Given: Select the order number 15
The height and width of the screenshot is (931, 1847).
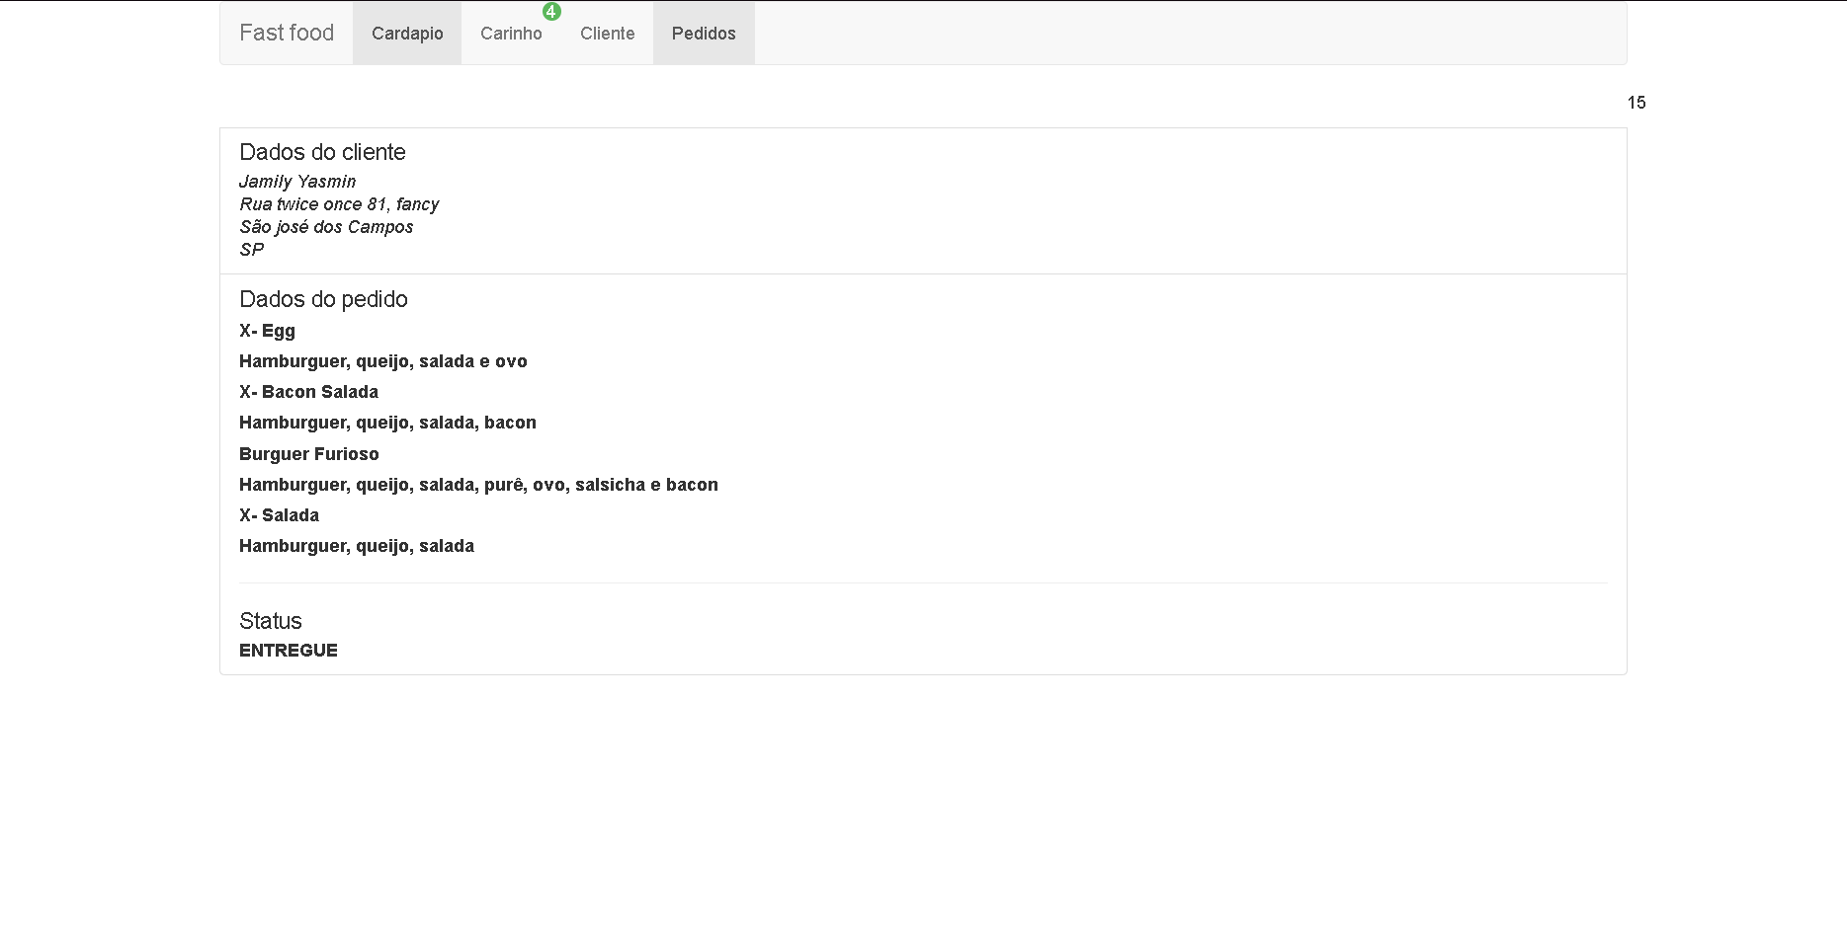Looking at the screenshot, I should pos(1637,103).
